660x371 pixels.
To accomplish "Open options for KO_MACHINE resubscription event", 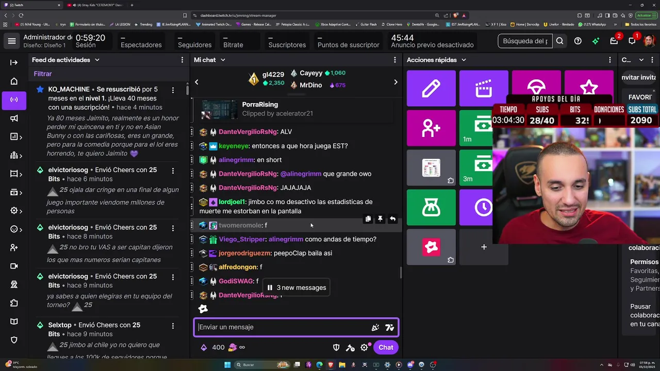I will [x=173, y=90].
